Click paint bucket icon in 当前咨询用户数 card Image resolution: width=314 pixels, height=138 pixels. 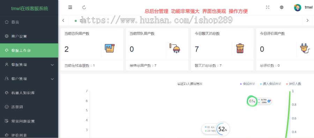[110, 48]
